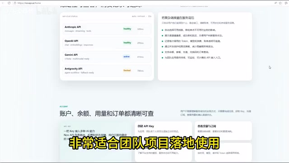Click the ACCOUNT section label

64,106
